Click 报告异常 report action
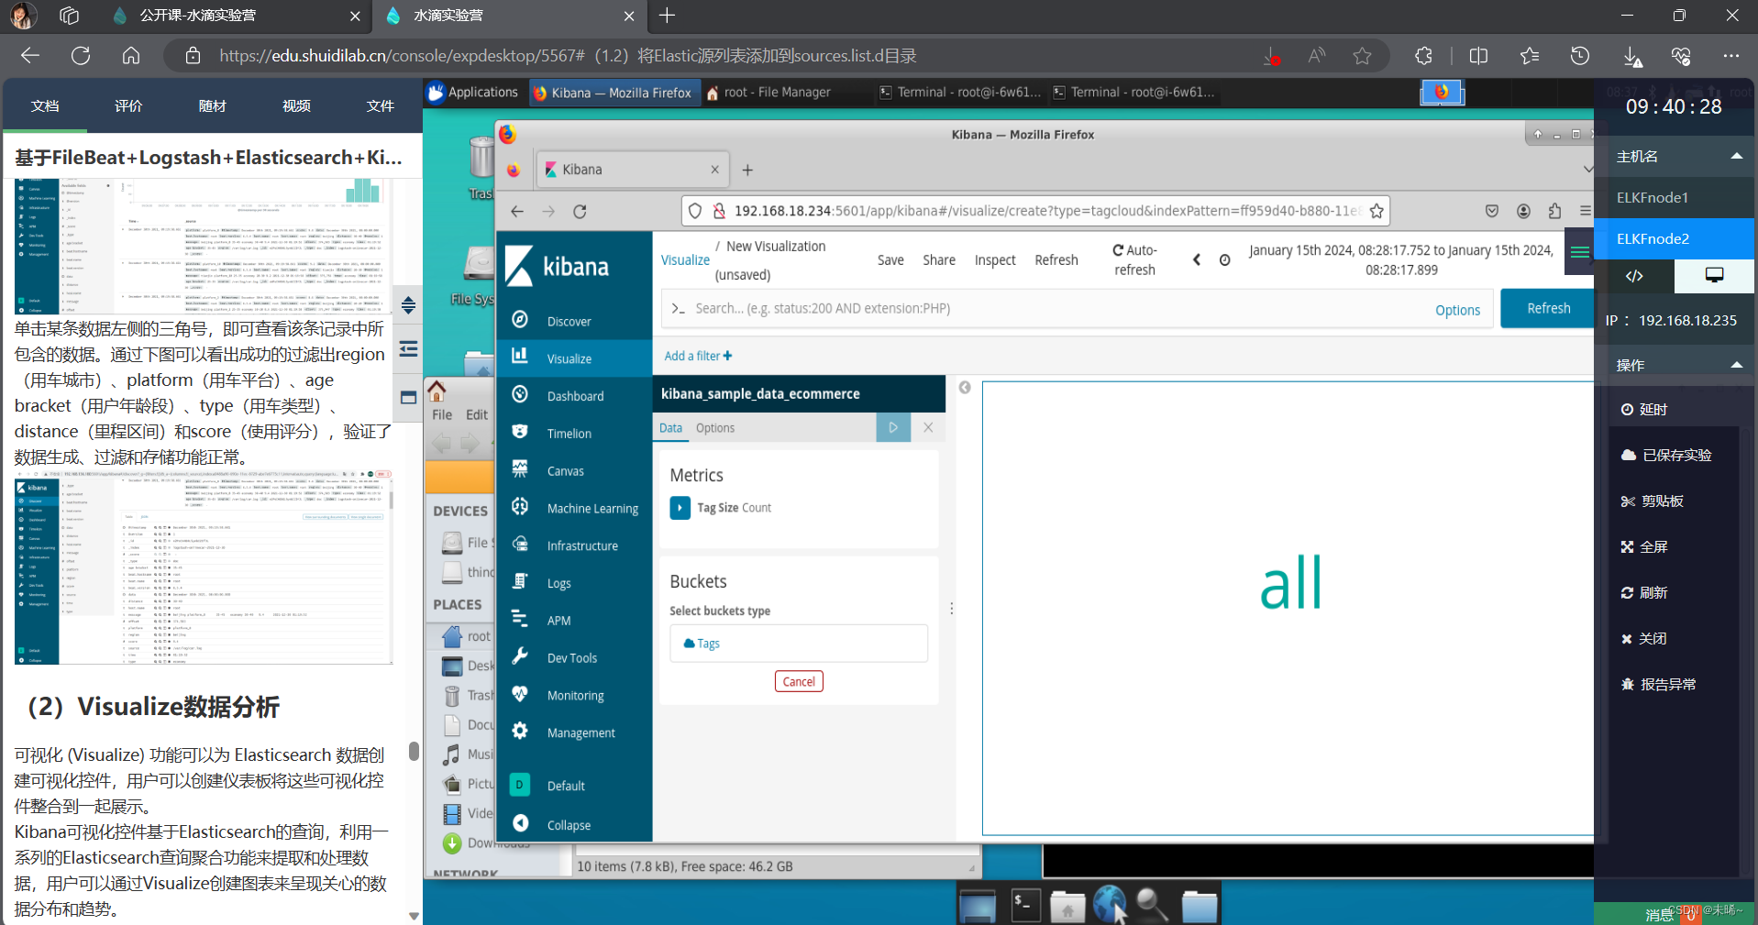 1659,685
